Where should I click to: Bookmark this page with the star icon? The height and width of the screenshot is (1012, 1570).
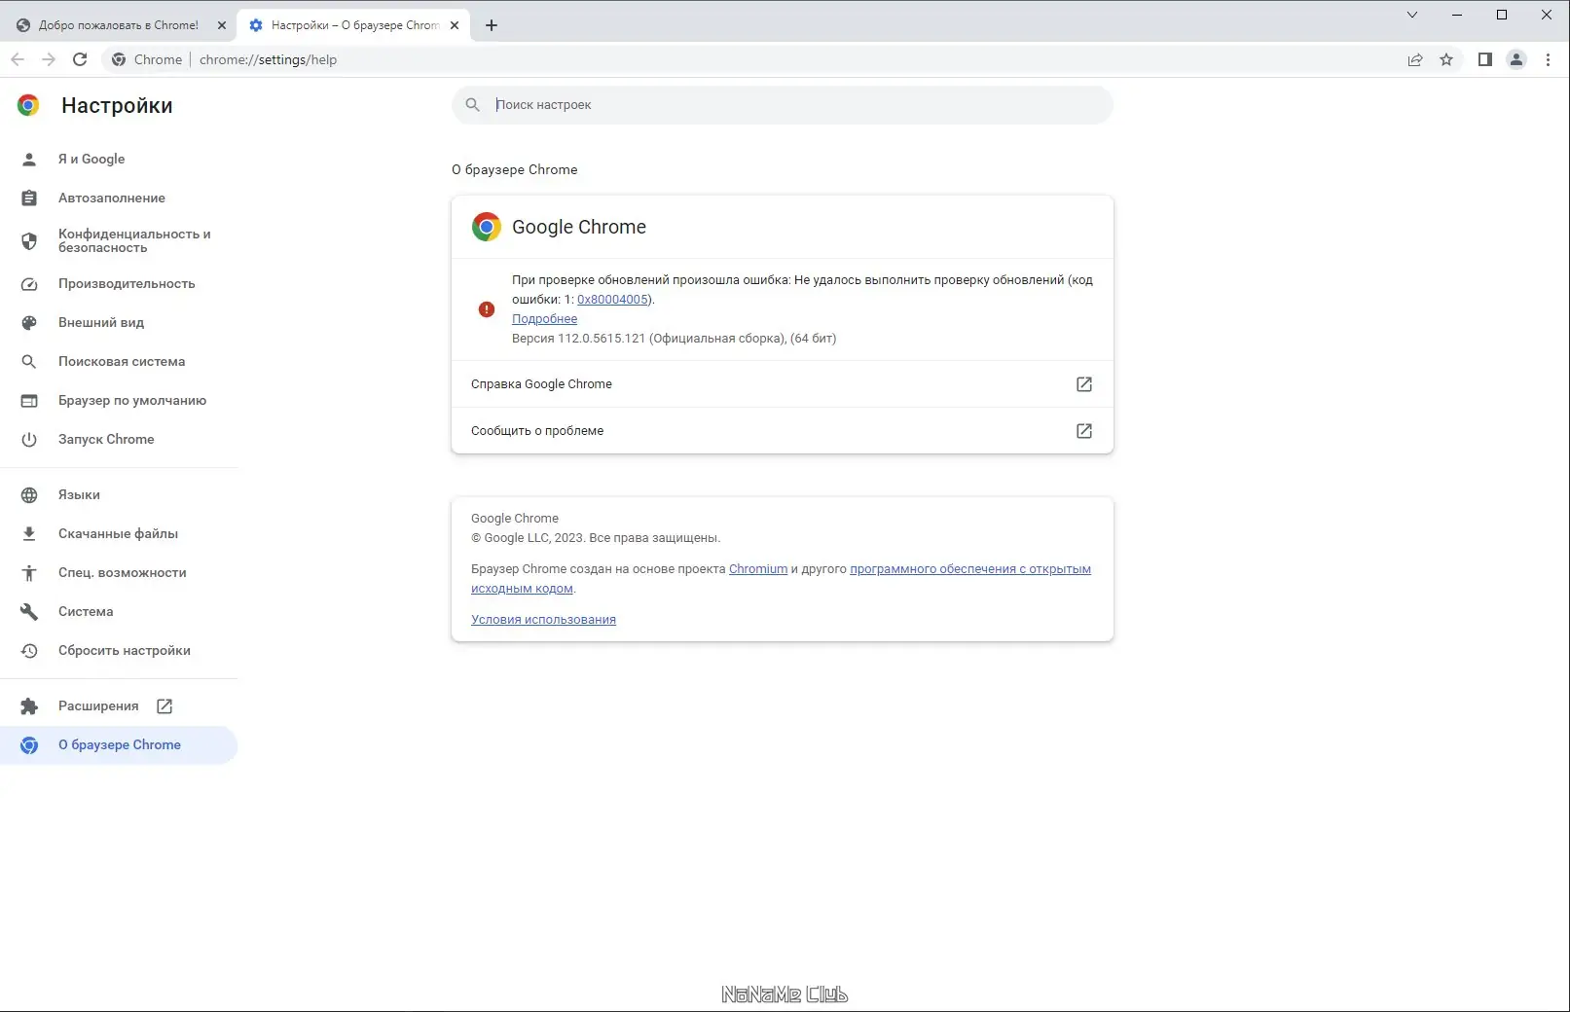pos(1446,59)
